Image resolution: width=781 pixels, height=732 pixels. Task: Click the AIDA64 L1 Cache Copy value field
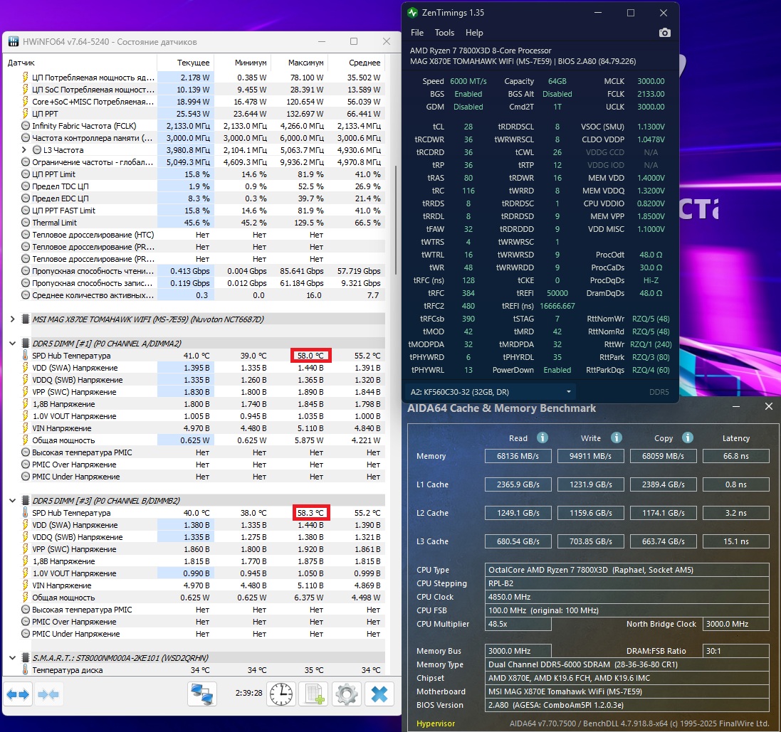coord(663,484)
